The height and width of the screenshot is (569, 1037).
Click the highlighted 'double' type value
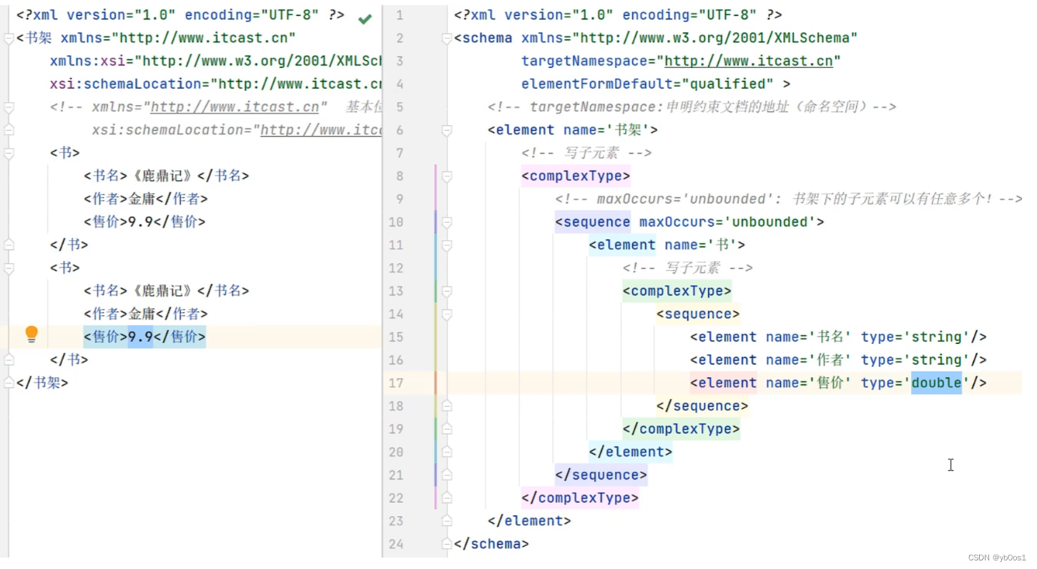click(x=936, y=383)
